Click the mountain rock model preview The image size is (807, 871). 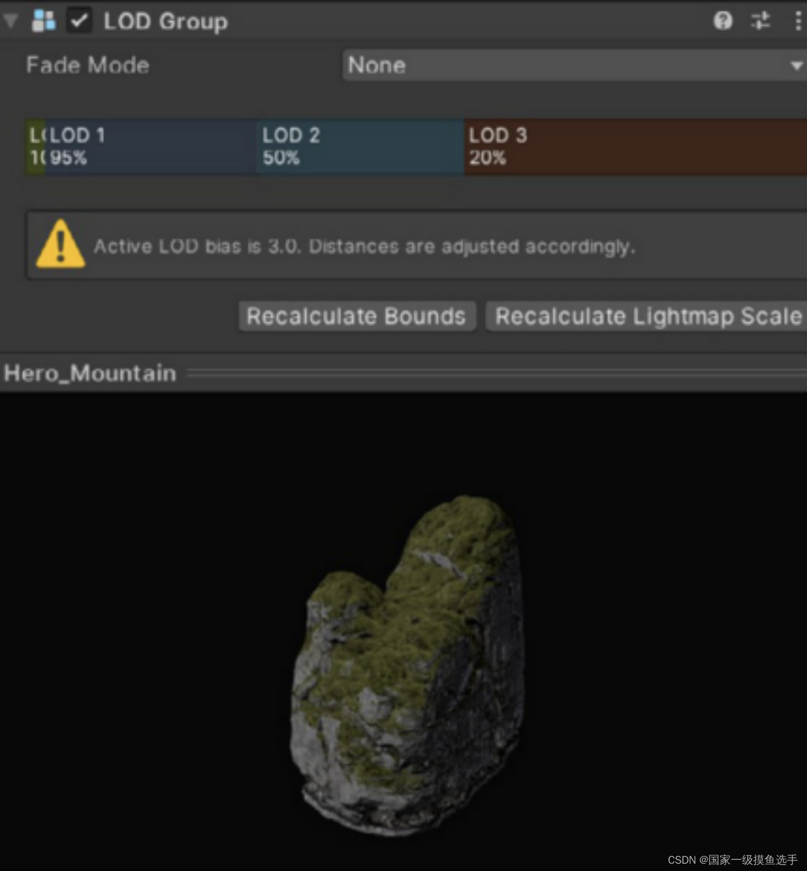408,665
